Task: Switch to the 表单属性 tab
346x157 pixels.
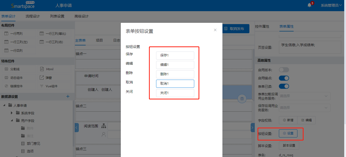Action: pyautogui.click(x=287, y=26)
